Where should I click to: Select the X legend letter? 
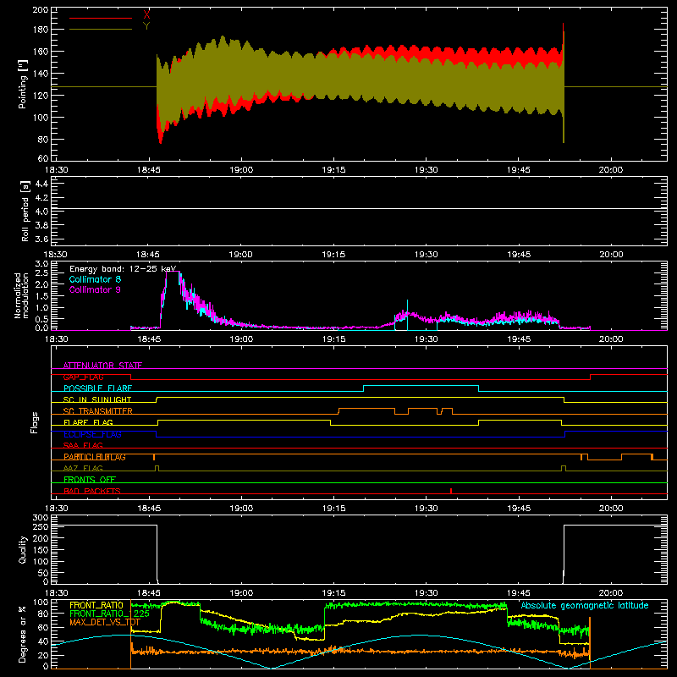point(146,15)
